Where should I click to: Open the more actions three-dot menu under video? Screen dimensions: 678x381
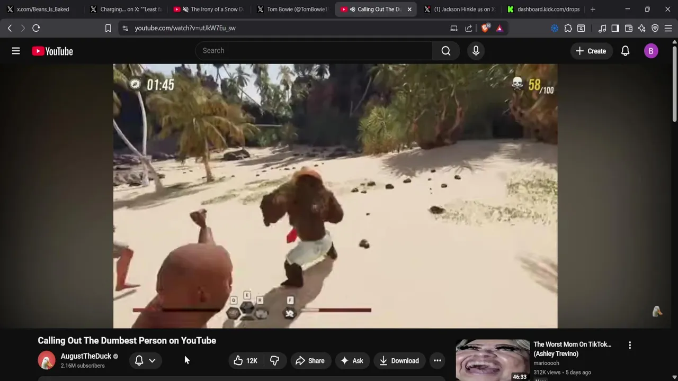coord(438,361)
